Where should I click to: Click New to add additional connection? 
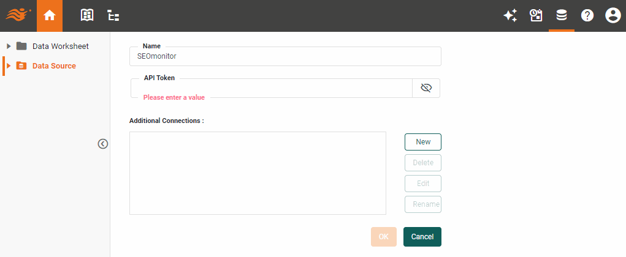click(x=423, y=142)
